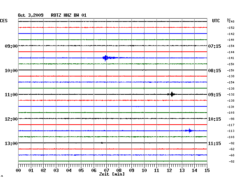Select the 12:00 local time label
This screenshot has width=236, height=180.
click(x=11, y=119)
